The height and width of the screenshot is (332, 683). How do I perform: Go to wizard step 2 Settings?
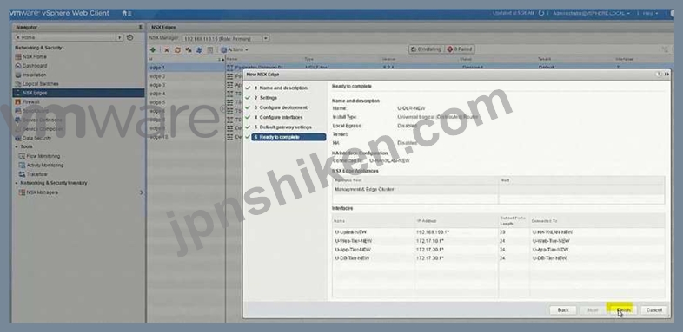pos(265,98)
